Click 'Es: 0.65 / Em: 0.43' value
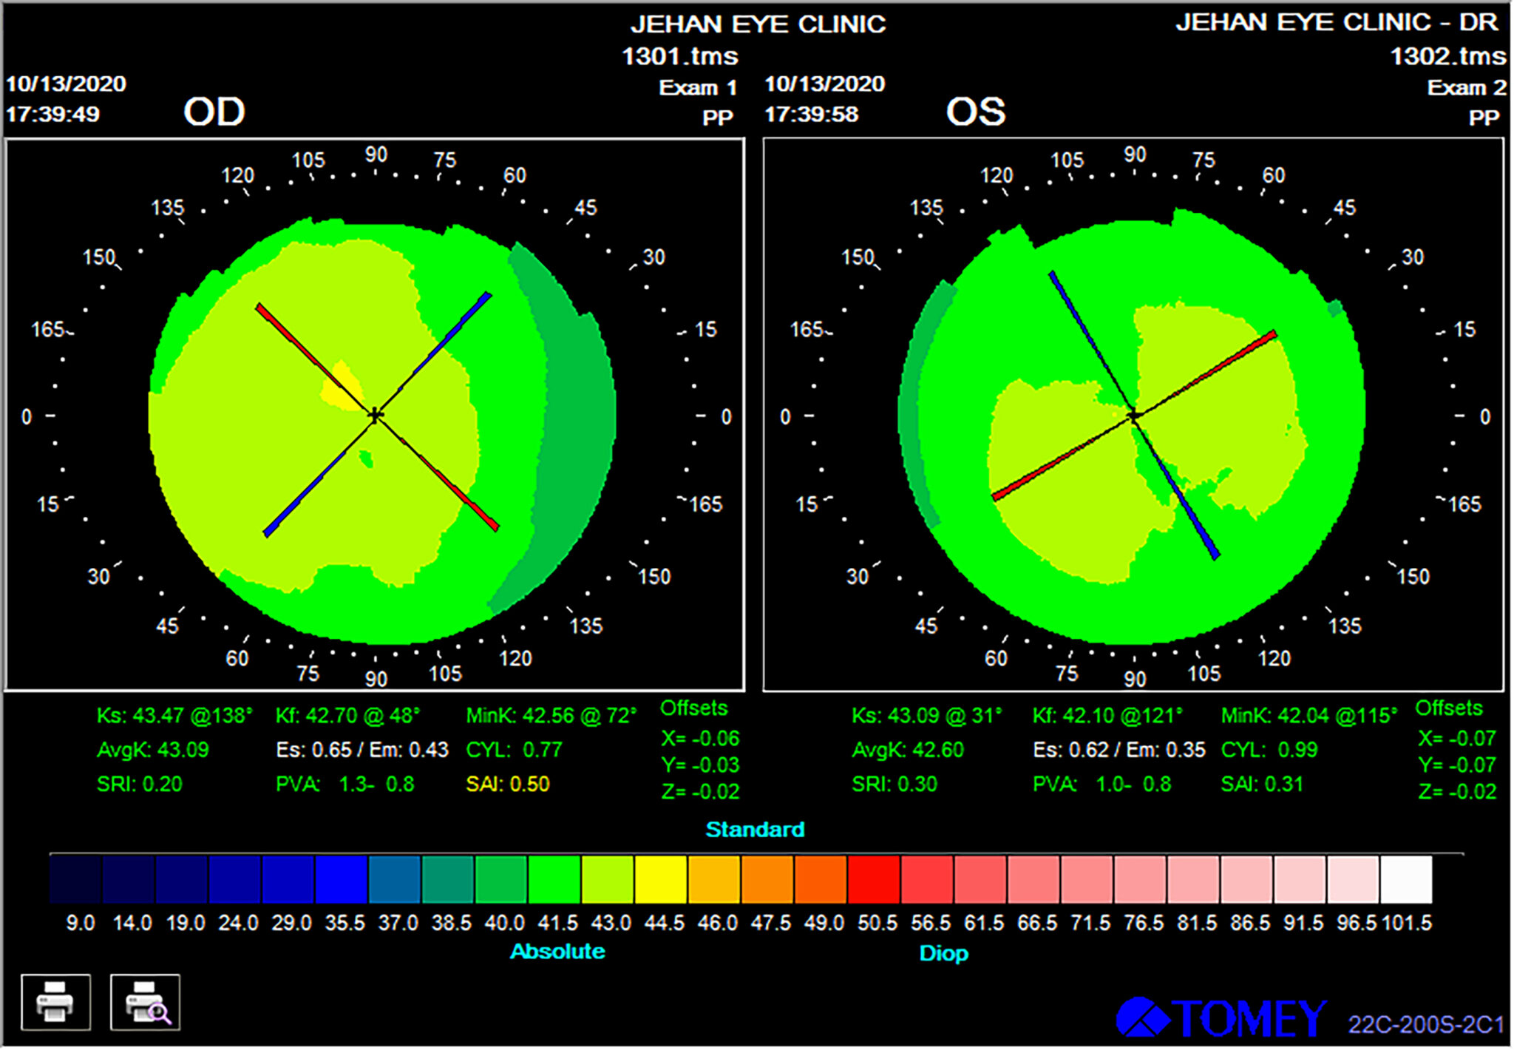 coord(362,750)
